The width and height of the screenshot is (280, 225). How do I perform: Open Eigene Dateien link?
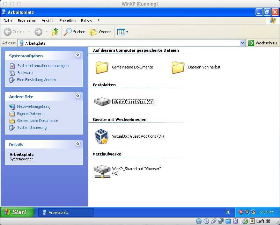click(30, 114)
